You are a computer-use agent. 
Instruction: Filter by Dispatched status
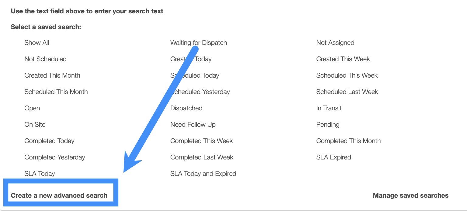click(x=186, y=108)
